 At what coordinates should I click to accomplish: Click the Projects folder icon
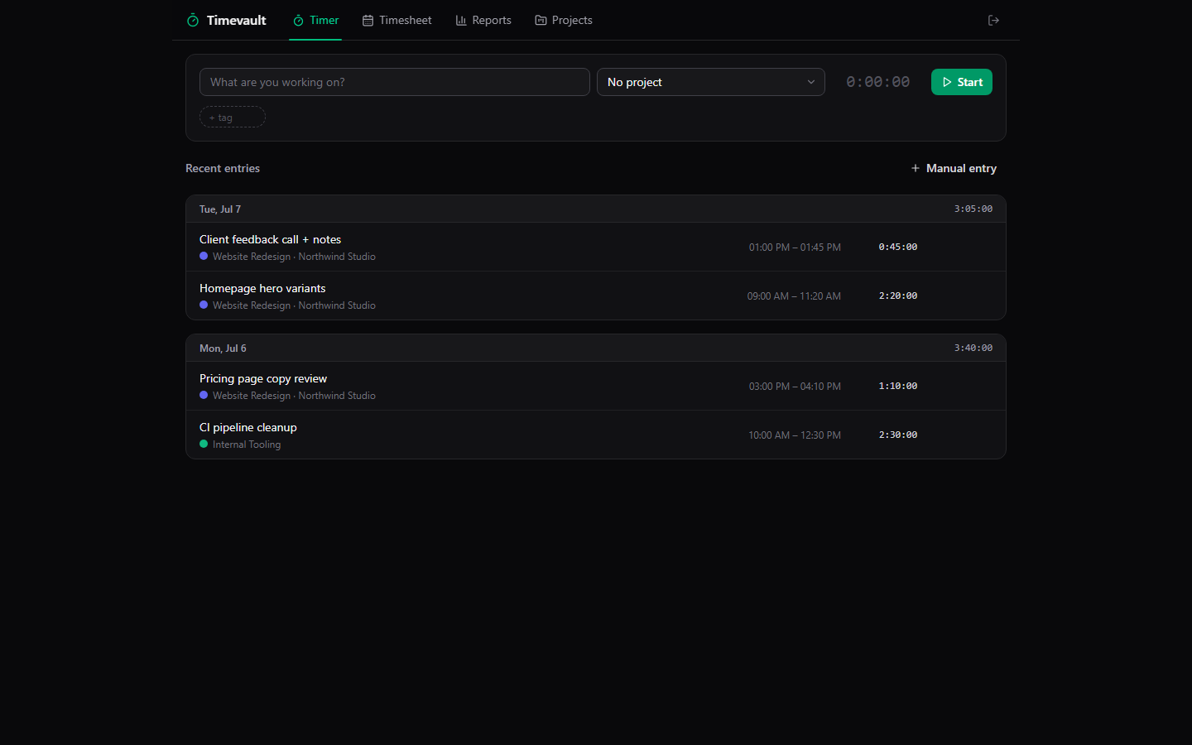541,20
